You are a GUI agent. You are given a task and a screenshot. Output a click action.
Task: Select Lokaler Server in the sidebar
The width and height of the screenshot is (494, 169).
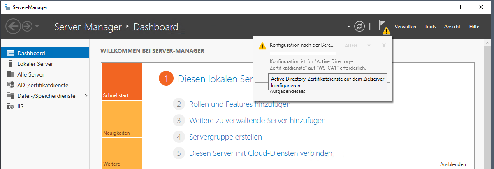(x=45, y=64)
